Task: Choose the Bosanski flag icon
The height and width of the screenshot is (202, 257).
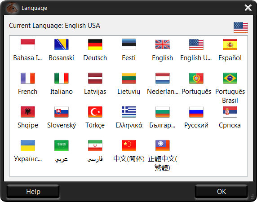Action: (62, 44)
